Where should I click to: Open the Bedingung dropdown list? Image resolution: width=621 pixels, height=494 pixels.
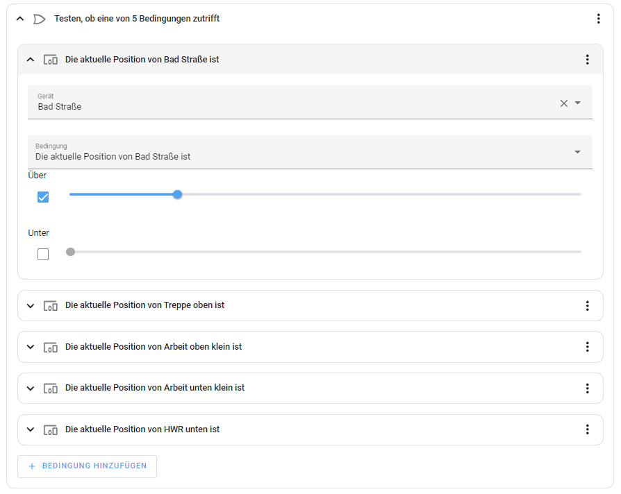click(x=577, y=152)
